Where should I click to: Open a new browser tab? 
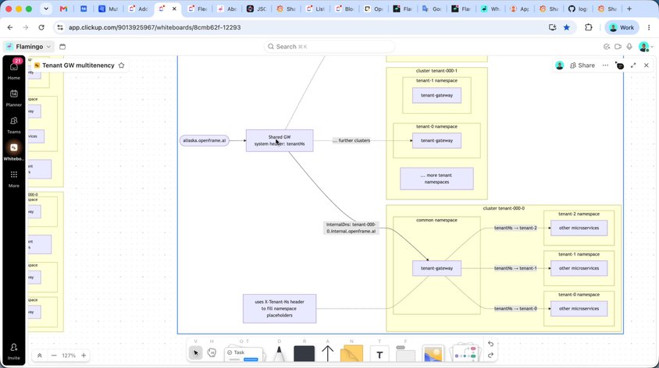(629, 9)
